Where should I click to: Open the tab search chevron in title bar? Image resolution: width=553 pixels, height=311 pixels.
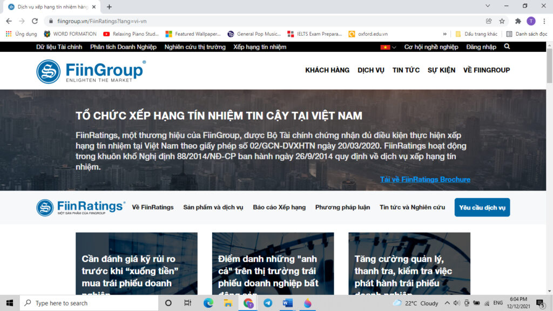point(488,6)
